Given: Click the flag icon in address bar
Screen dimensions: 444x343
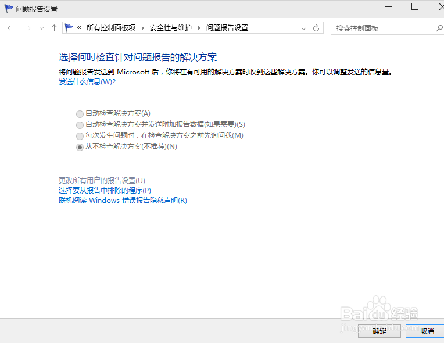Looking at the screenshot, I should point(69,28).
